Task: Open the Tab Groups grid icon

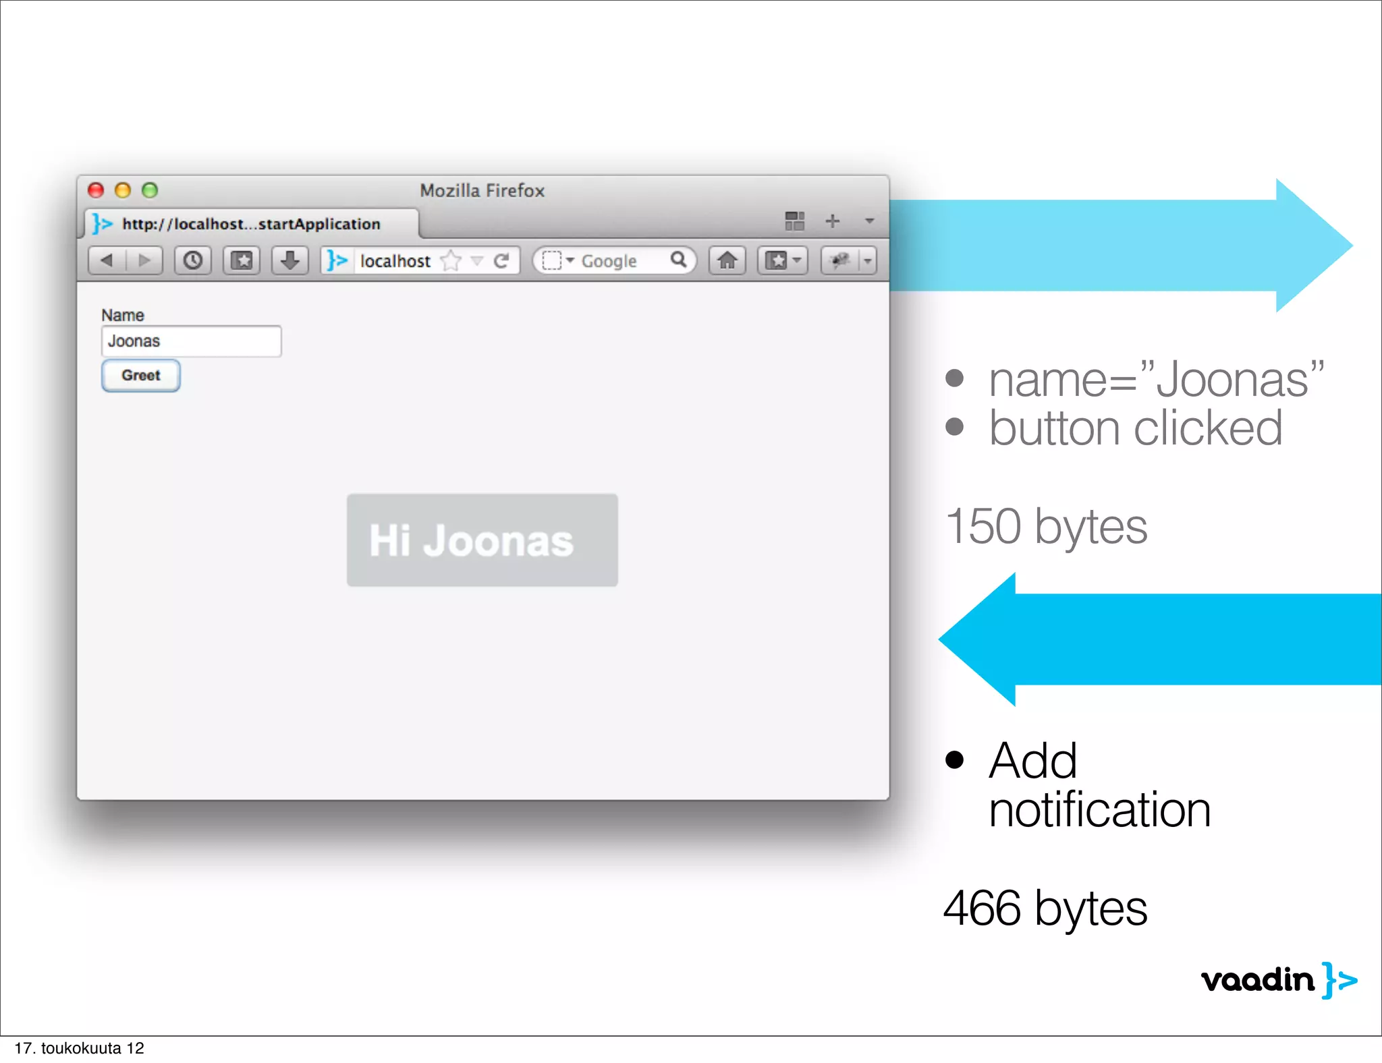Action: 794,221
